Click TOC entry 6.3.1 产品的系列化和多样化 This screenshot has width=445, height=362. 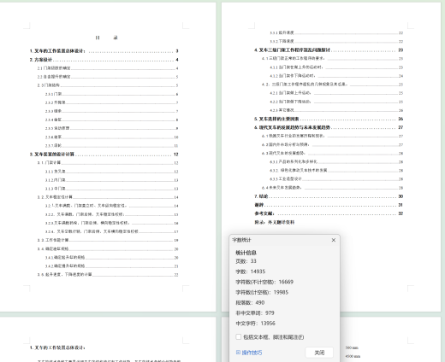pyautogui.click(x=336, y=162)
